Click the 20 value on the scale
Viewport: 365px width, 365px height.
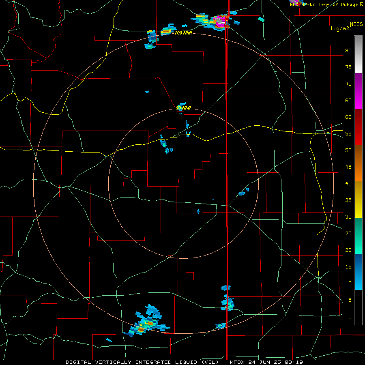pos(348,250)
